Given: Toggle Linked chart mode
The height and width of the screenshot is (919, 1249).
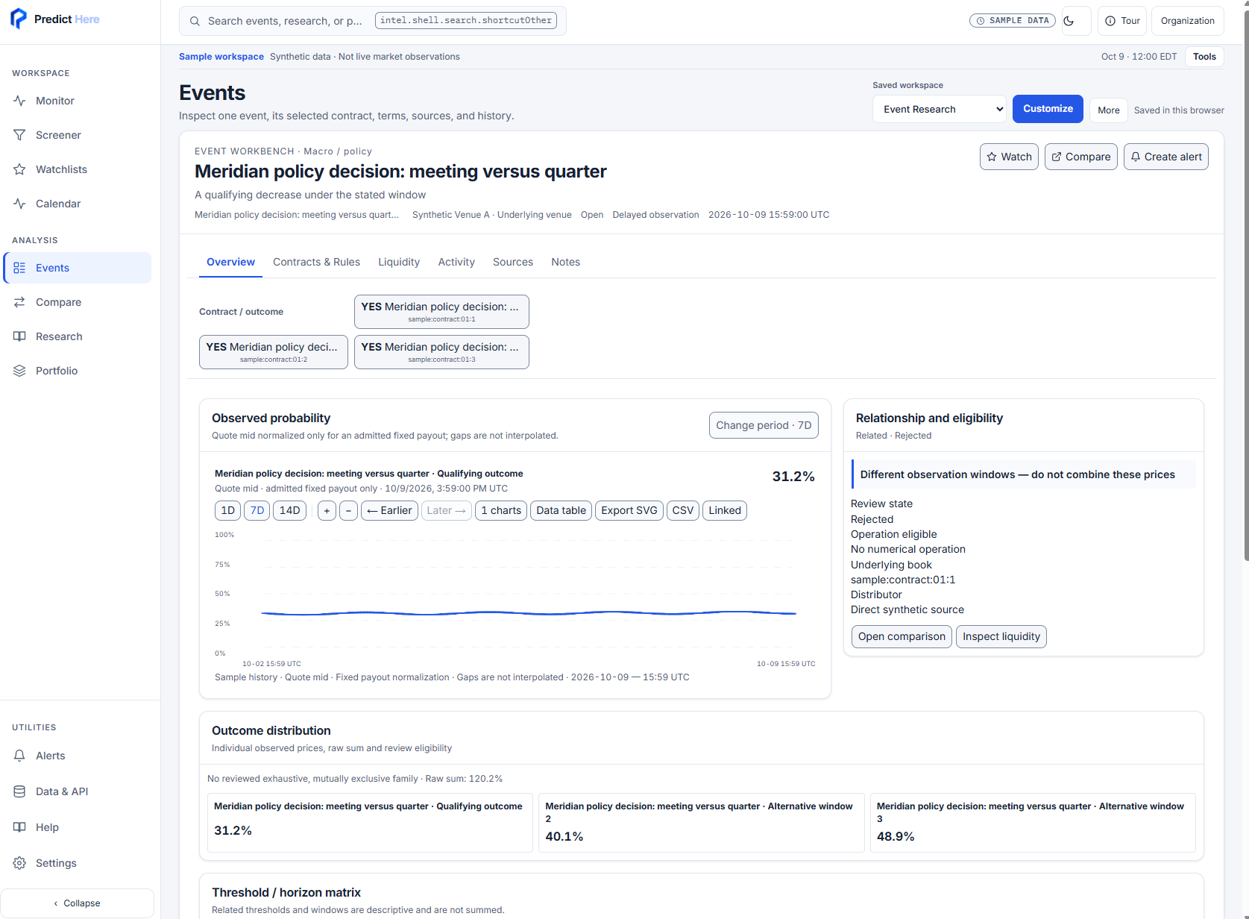Looking at the screenshot, I should click(x=725, y=510).
